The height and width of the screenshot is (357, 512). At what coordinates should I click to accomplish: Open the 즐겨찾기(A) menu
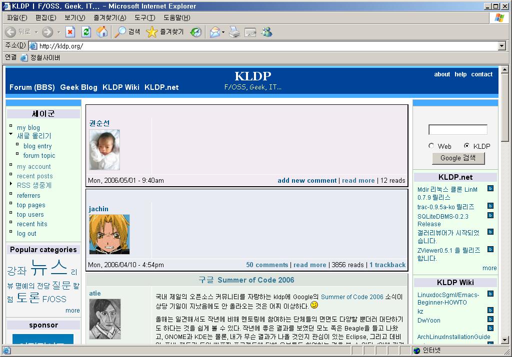click(109, 17)
